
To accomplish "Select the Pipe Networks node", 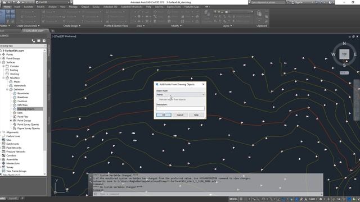I will (13, 148).
